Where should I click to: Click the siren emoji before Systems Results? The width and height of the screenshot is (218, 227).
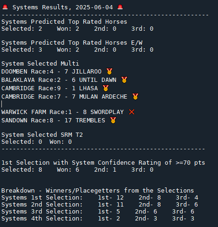[x=5, y=7]
